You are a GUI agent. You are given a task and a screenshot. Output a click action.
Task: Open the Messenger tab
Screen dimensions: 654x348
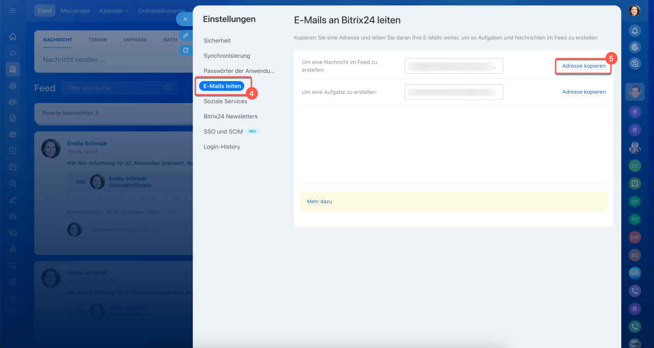point(76,11)
